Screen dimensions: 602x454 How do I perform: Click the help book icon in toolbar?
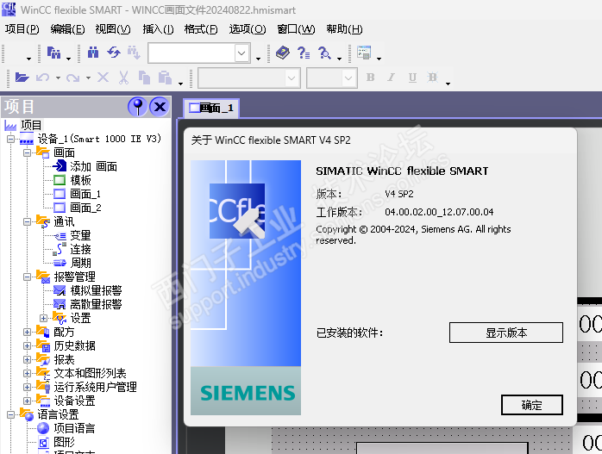pyautogui.click(x=283, y=53)
